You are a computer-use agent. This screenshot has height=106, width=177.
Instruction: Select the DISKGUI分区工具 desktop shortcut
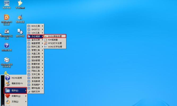pos(7,34)
